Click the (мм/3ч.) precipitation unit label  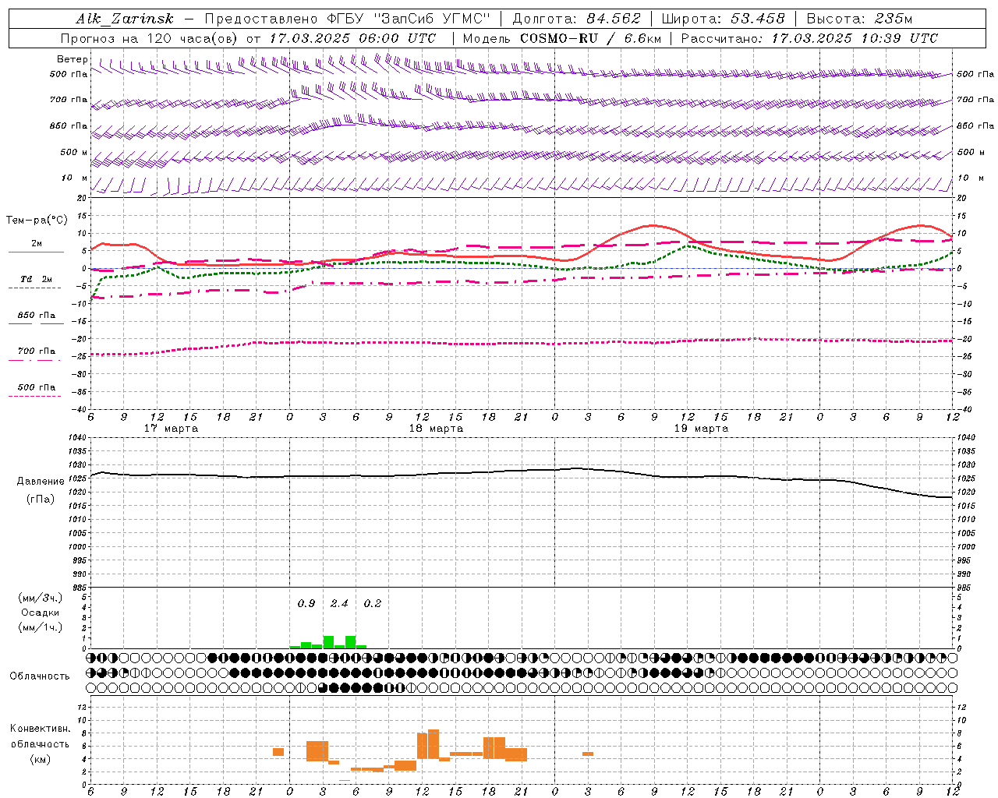(x=40, y=598)
